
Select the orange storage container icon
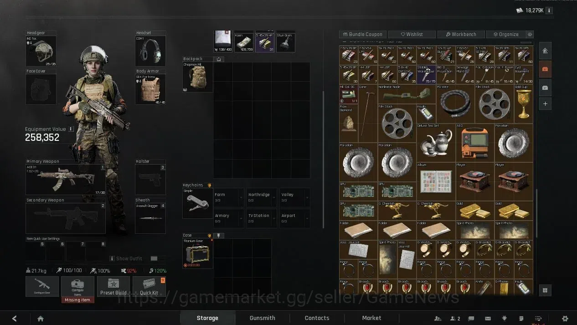(x=545, y=69)
